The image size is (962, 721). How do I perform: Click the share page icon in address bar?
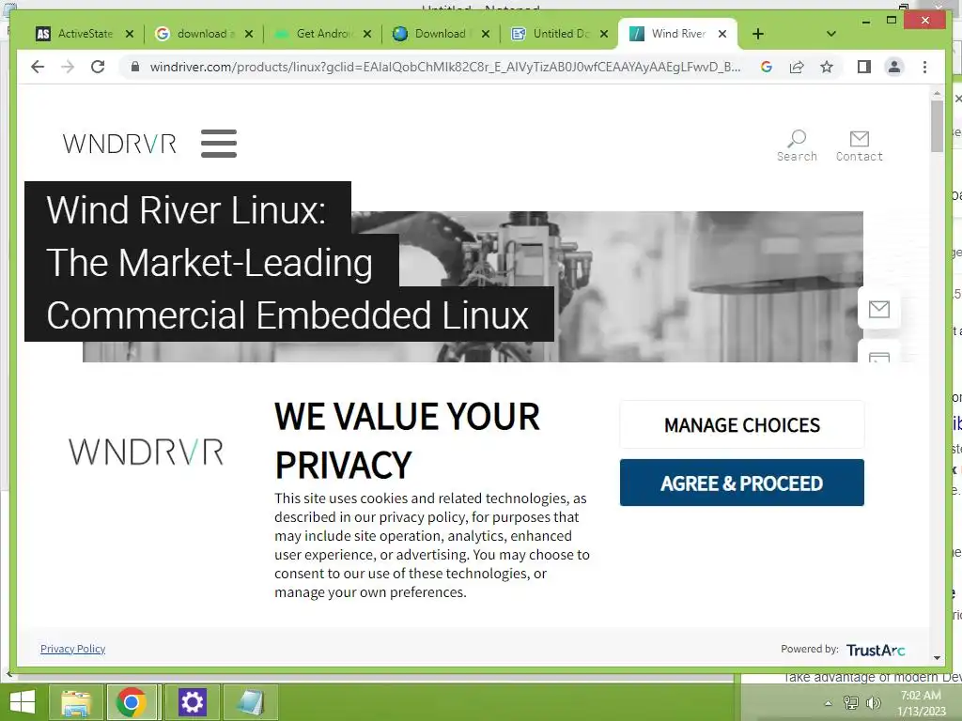point(797,67)
